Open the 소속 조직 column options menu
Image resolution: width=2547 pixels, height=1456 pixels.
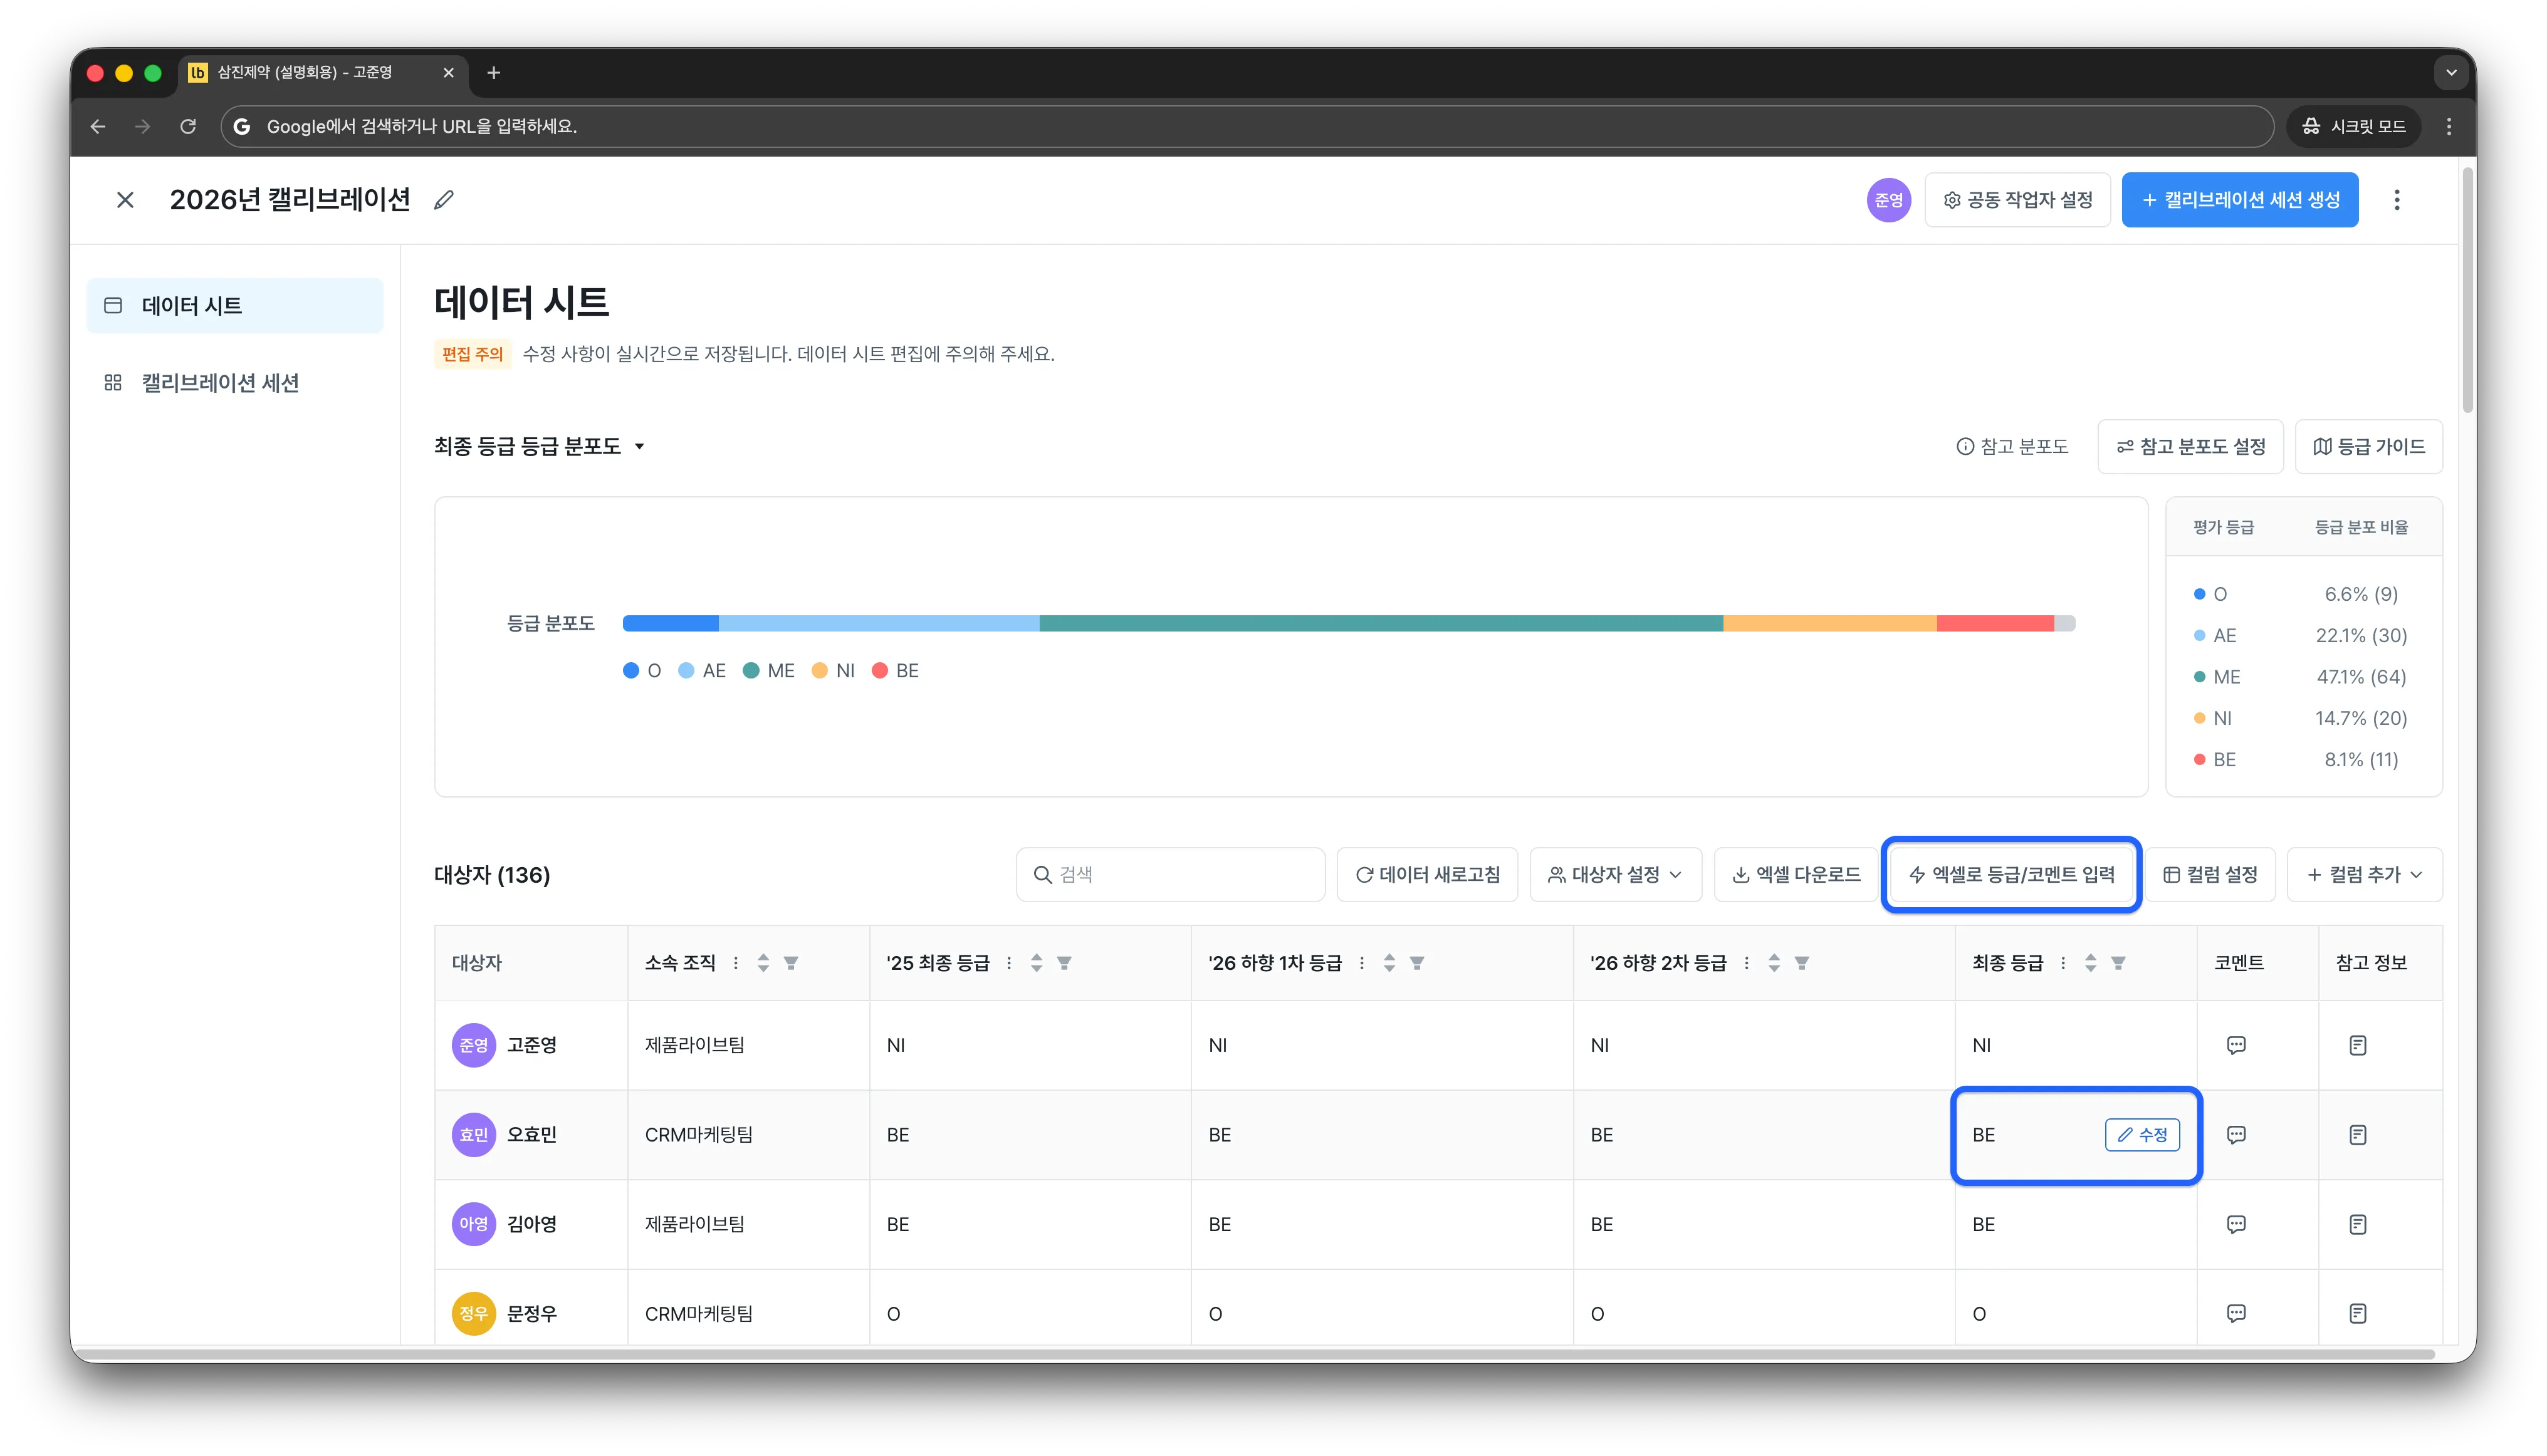pos(735,963)
